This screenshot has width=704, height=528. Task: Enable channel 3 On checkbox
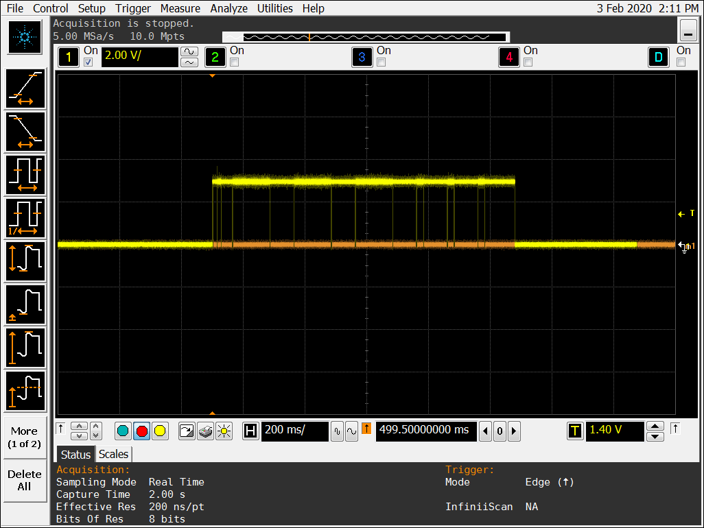pyautogui.click(x=382, y=62)
